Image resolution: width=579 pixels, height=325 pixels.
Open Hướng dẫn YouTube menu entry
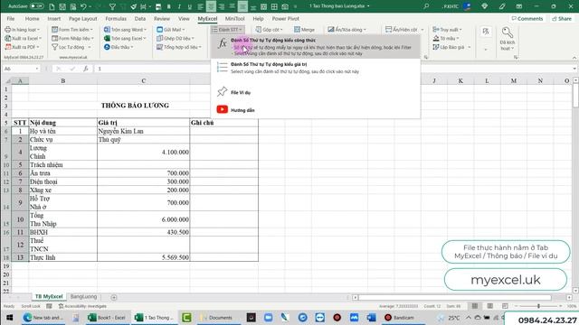pyautogui.click(x=316, y=110)
